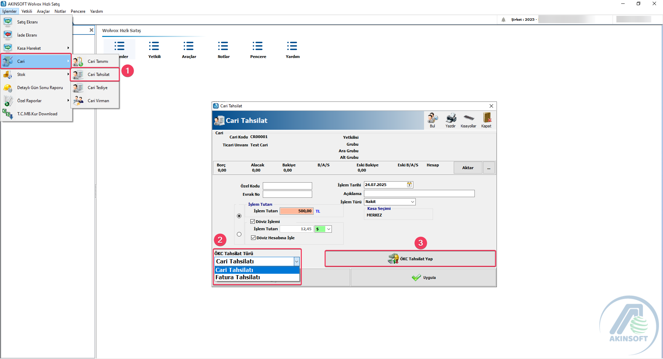Select the second unselected radio button
This screenshot has width=663, height=359.
[x=239, y=234]
